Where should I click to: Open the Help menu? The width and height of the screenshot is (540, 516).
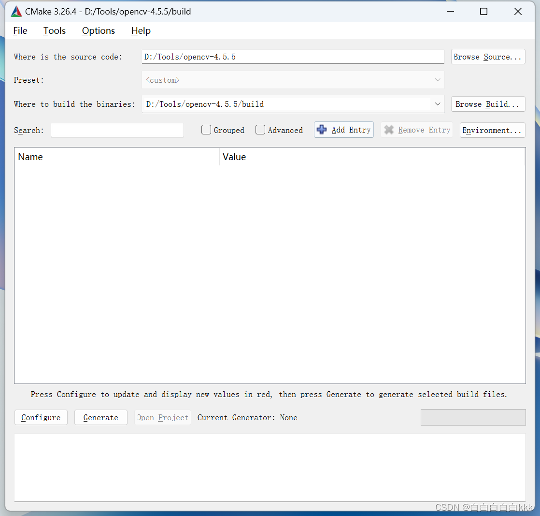pos(141,30)
